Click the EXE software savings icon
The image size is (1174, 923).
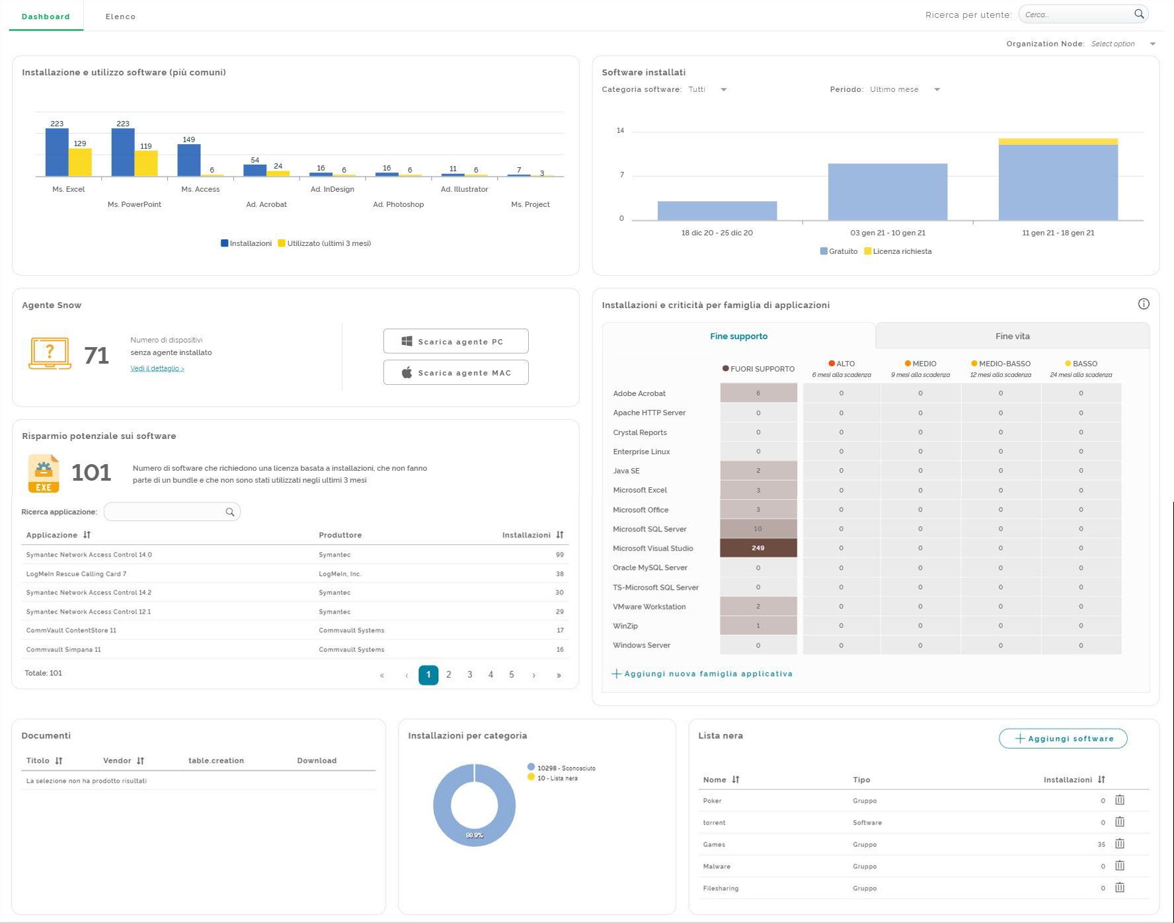[x=44, y=473]
